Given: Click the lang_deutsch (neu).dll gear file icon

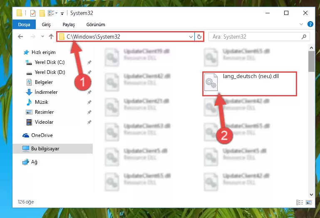Looking at the screenshot, I should coord(211,82).
